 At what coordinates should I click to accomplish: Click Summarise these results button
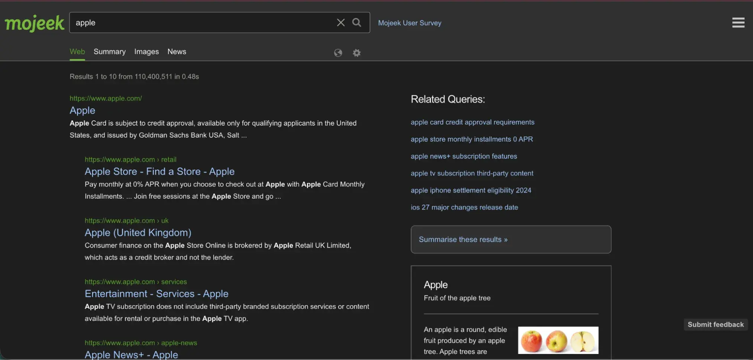[511, 240]
